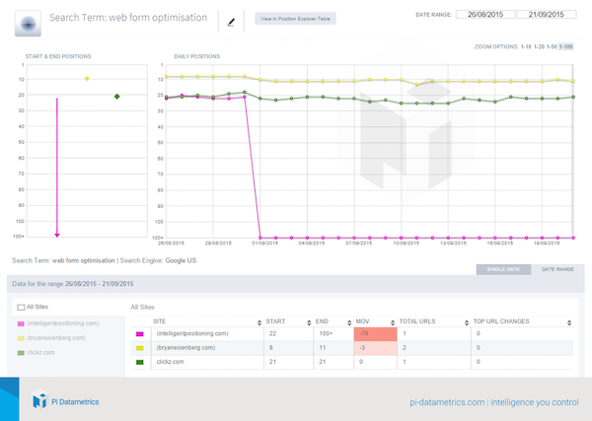Click yellow swatch in bryaneisenberg.com table row
Image resolution: width=592 pixels, height=421 pixels.
[x=140, y=348]
